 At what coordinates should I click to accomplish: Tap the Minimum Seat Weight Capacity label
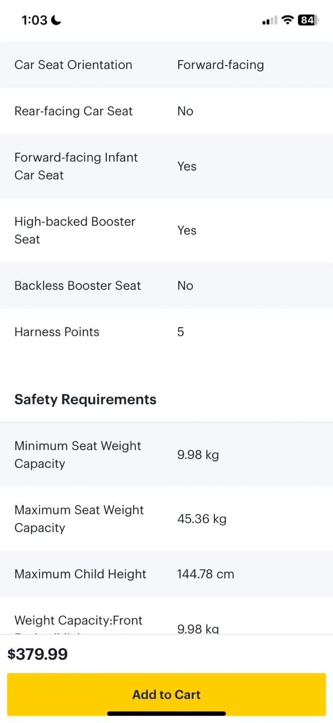pos(78,455)
